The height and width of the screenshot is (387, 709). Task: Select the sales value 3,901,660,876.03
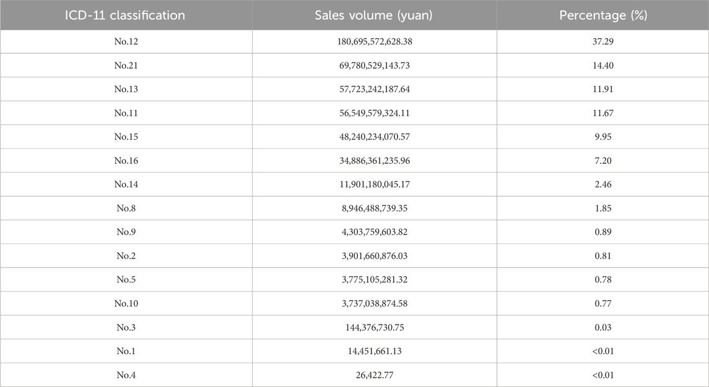pyautogui.click(x=375, y=256)
